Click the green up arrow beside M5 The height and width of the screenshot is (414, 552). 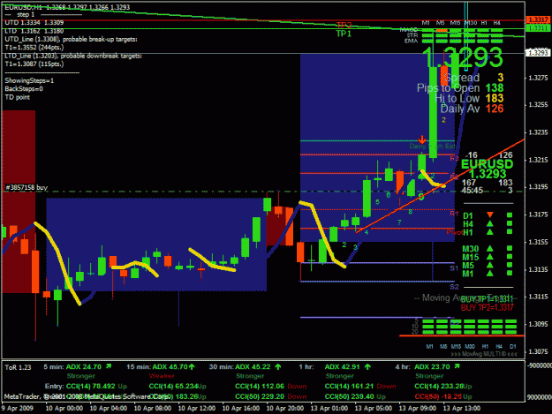pos(489,265)
